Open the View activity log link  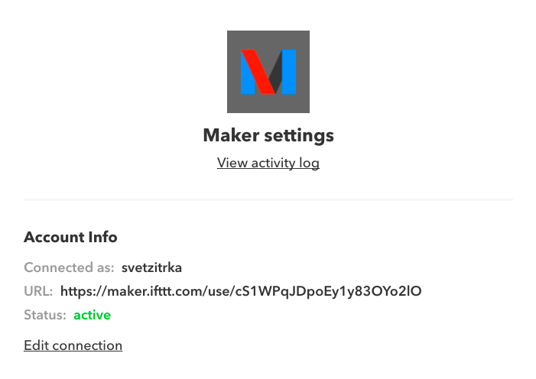(x=268, y=163)
